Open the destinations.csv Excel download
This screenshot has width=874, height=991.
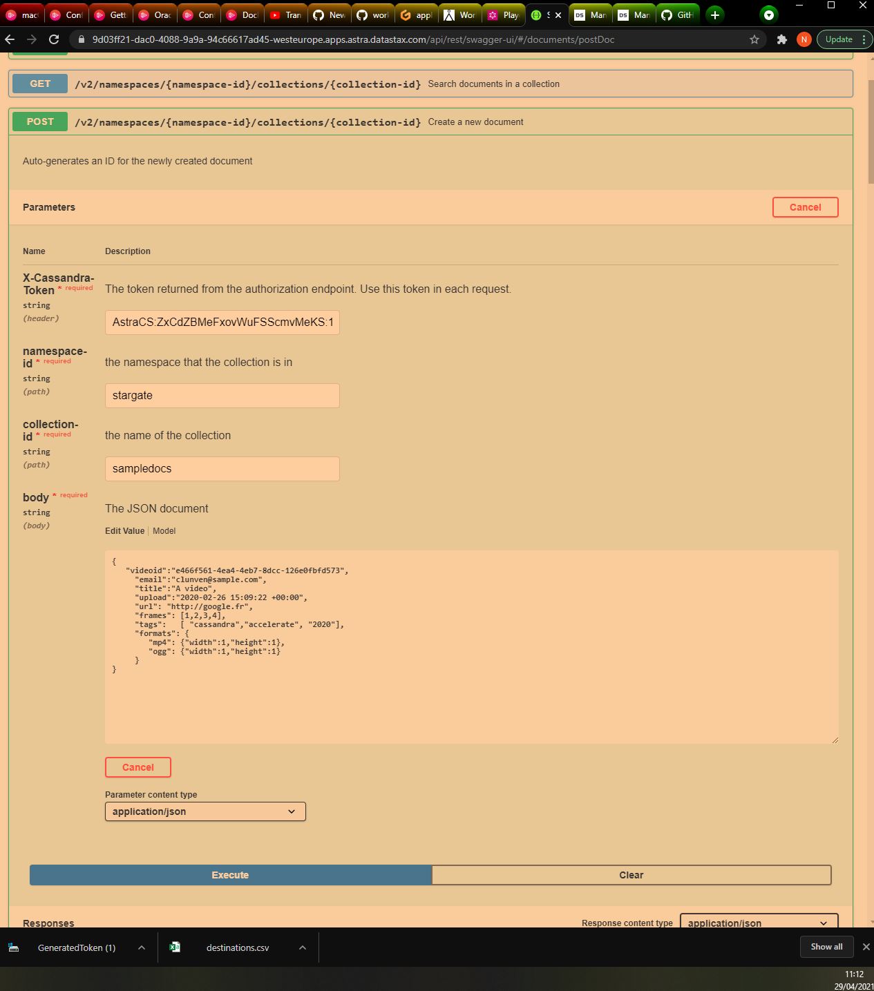point(237,947)
